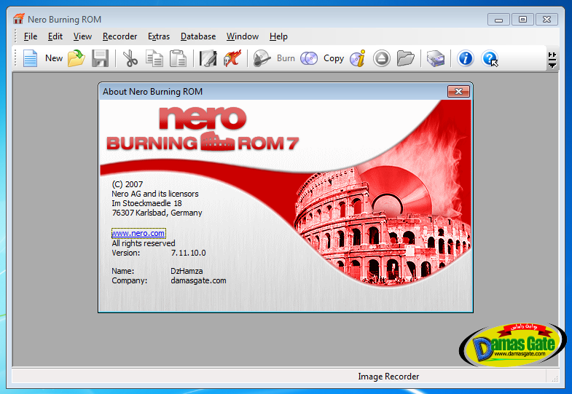
Task: Launch Nero Express flaming icon
Action: tap(232, 58)
